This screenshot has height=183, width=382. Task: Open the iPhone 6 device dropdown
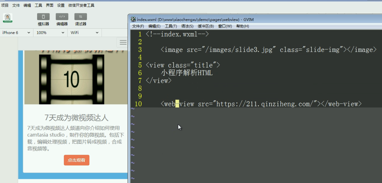pos(16,33)
